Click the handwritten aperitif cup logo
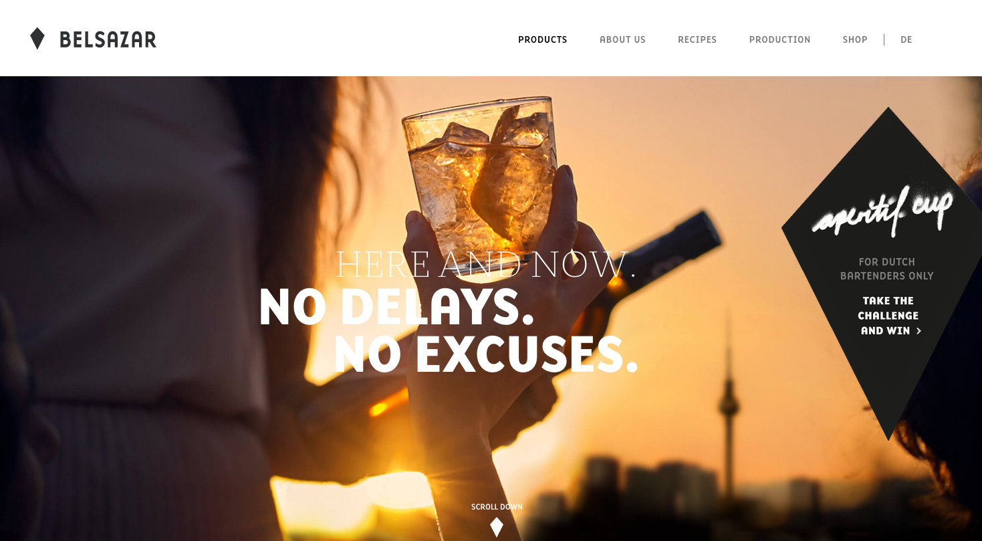 [x=882, y=211]
